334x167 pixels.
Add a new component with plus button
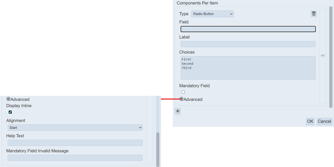(x=178, y=111)
